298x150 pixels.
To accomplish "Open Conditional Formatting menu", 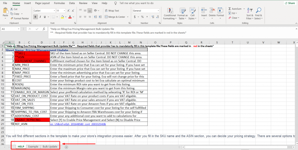I will coord(170,14).
